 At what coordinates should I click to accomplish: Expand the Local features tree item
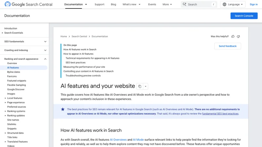(x=5, y=98)
